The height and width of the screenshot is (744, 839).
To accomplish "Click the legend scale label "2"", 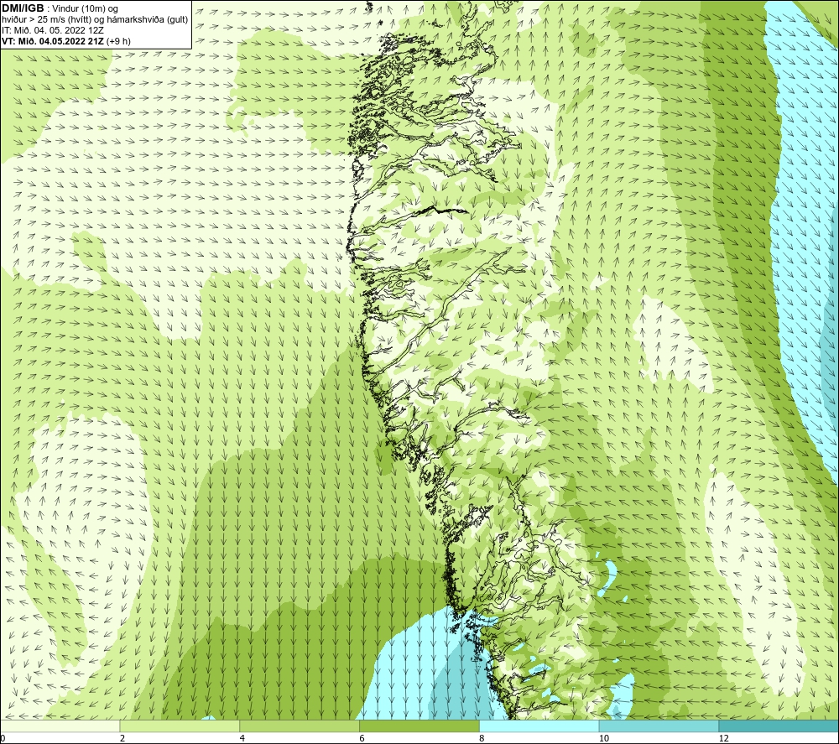I will point(122,738).
